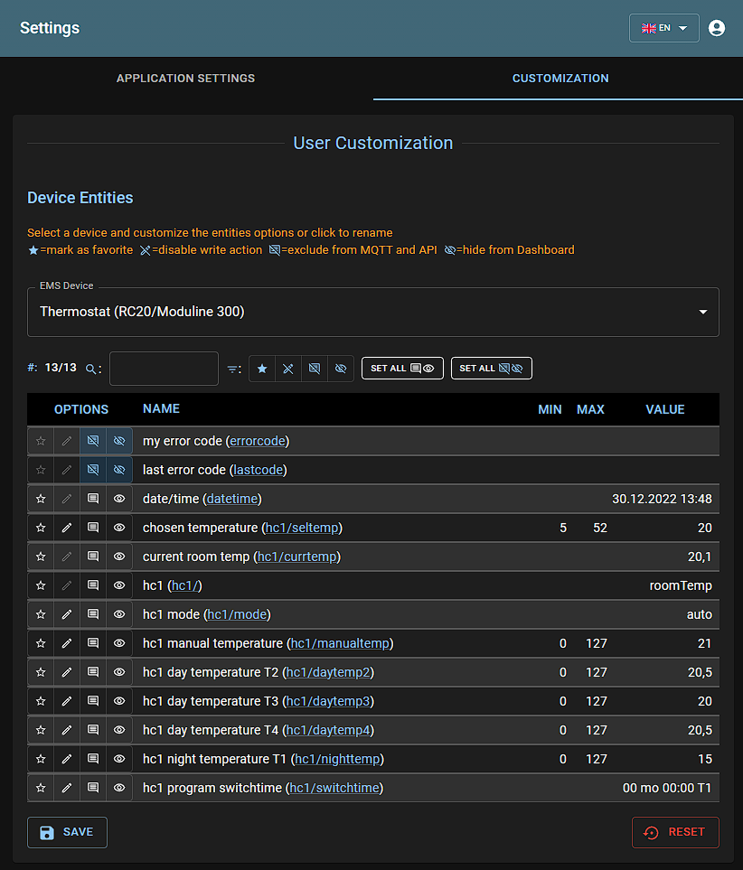Star the hc1 night temperature T1 entity
Screen dimensions: 743x870
pyautogui.click(x=41, y=759)
